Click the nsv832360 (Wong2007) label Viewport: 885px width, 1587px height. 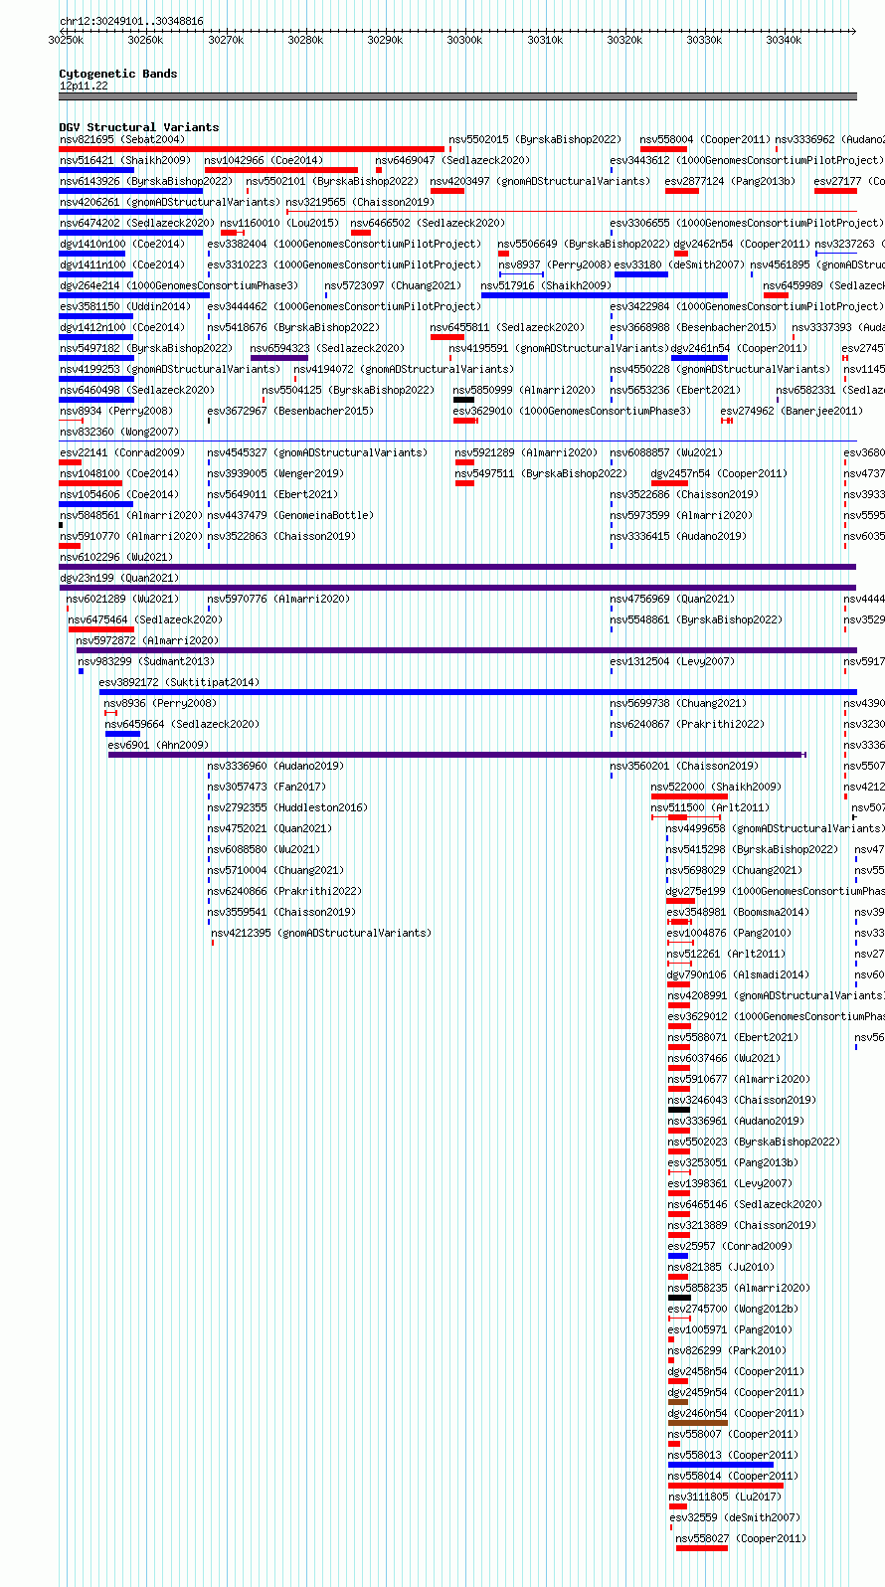pos(119,432)
